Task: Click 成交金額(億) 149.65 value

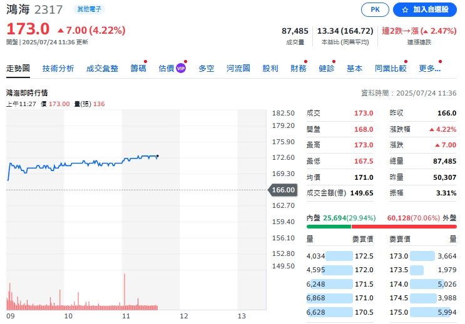Action: [362, 193]
